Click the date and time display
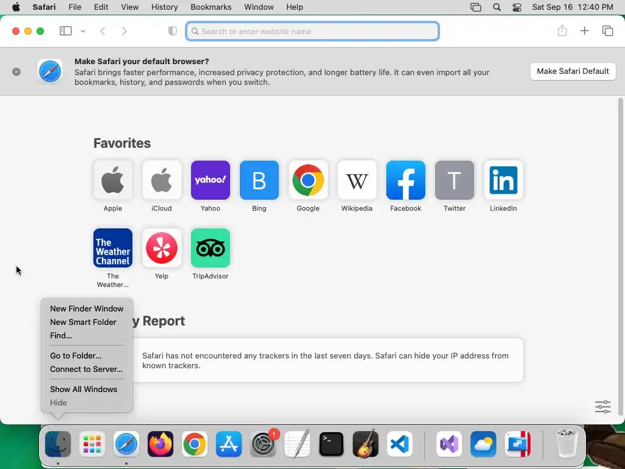 (573, 7)
